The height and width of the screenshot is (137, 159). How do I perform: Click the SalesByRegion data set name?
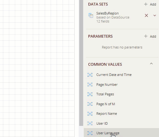point(107,13)
